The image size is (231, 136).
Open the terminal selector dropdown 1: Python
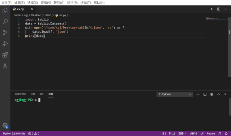click(175, 94)
